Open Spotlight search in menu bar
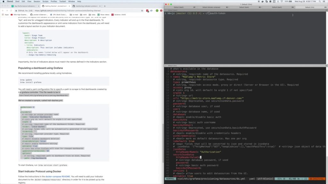328x184 pixels. 320,1
